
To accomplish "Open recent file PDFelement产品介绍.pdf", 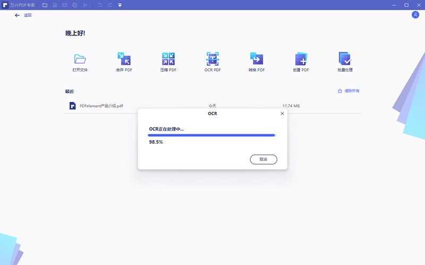I will coord(101,106).
